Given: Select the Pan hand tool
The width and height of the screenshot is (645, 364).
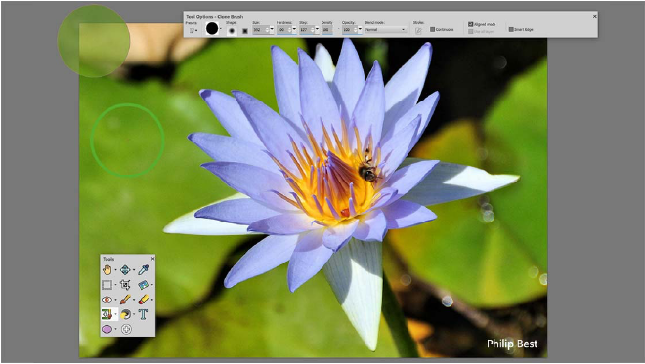Looking at the screenshot, I should pos(107,270).
